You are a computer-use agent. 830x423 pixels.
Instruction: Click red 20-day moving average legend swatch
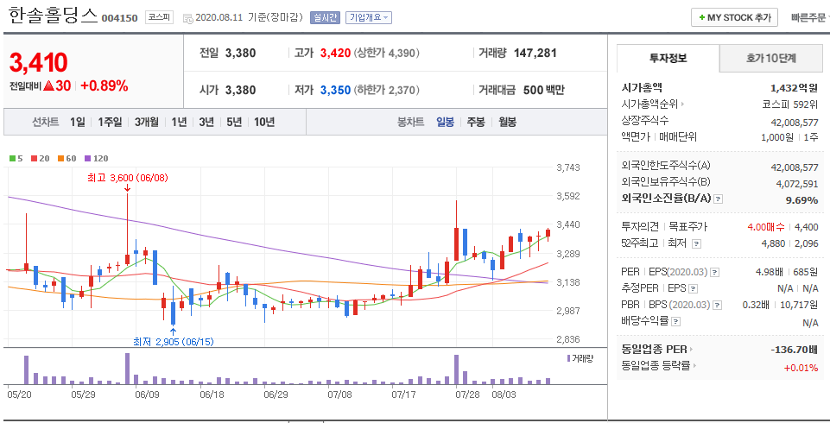pyautogui.click(x=34, y=159)
